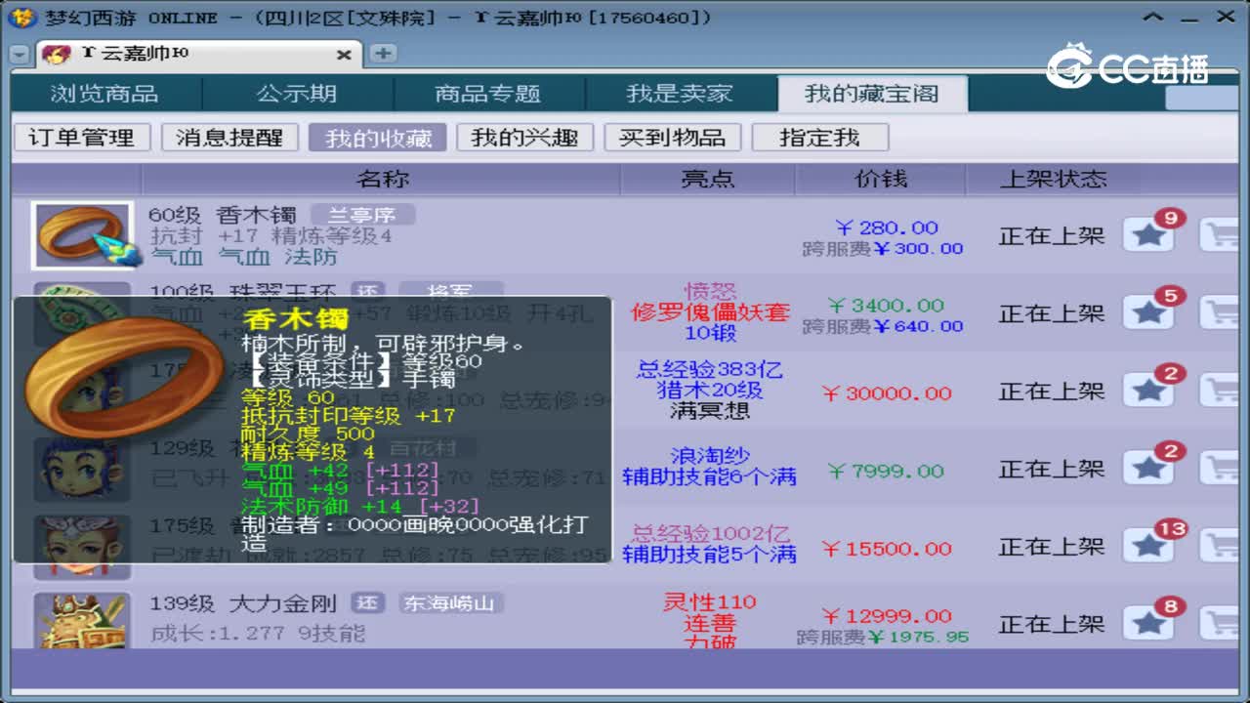Click the ¥3400.00 price
The height and width of the screenshot is (703, 1250).
tap(886, 305)
